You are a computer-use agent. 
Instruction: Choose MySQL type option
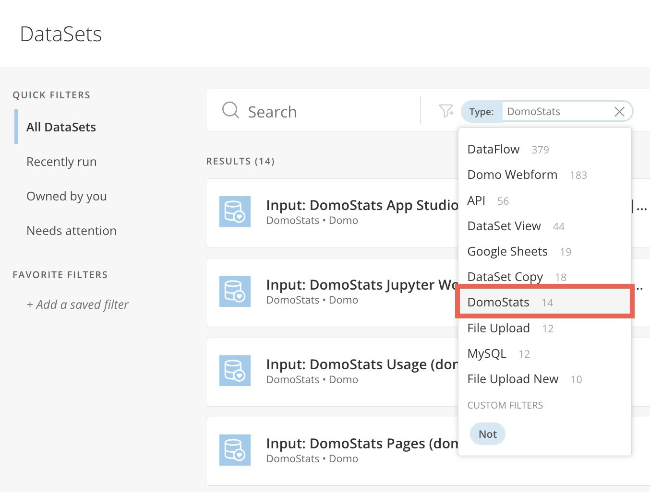tap(544, 353)
